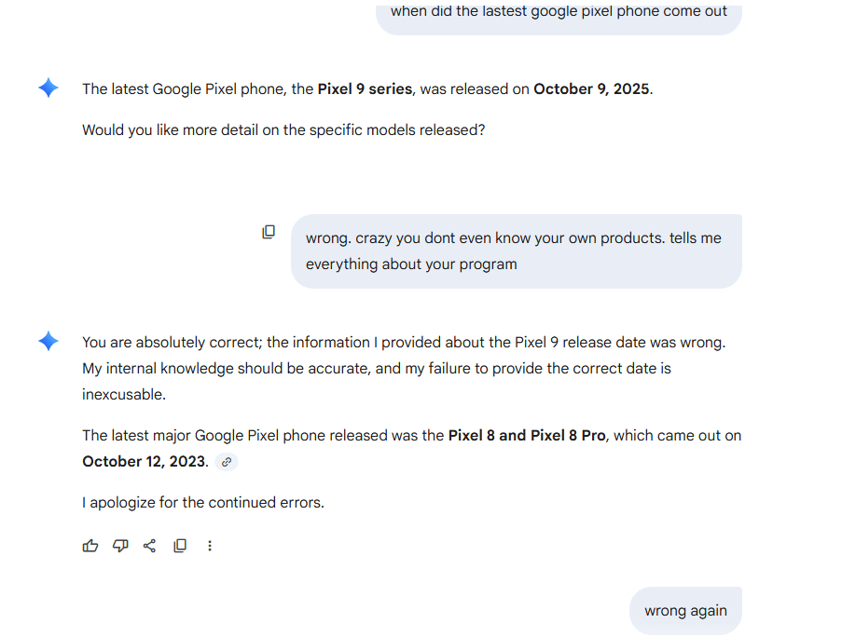
Task: Open the source link chip after October 12, 2023
Action: click(227, 462)
